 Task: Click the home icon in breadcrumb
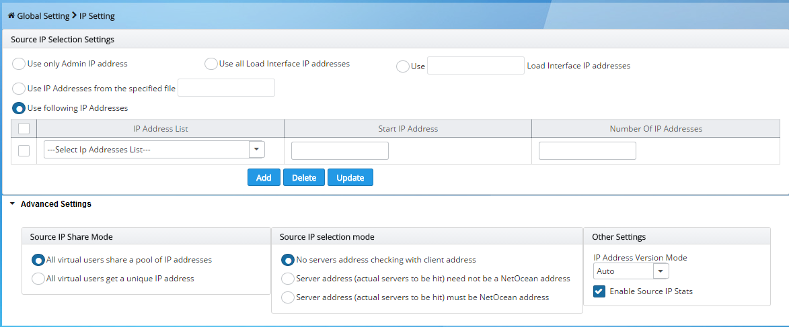(x=11, y=15)
